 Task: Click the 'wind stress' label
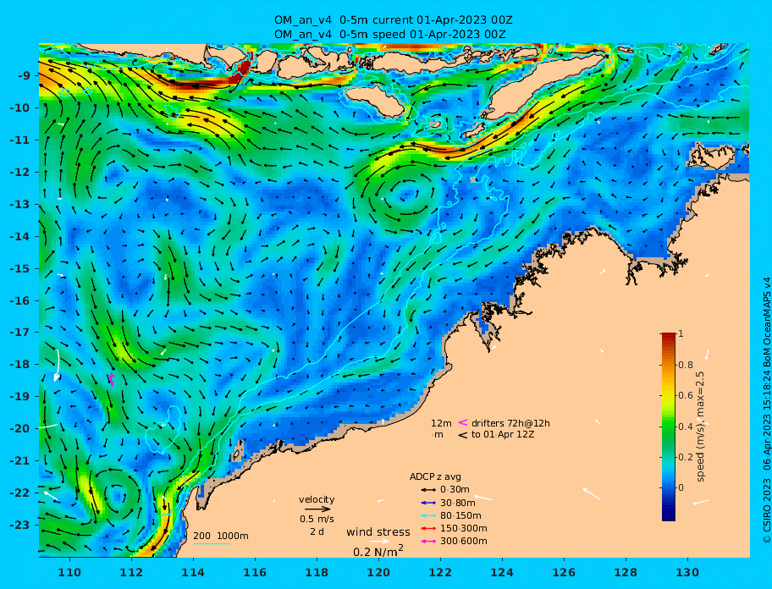coord(378,532)
